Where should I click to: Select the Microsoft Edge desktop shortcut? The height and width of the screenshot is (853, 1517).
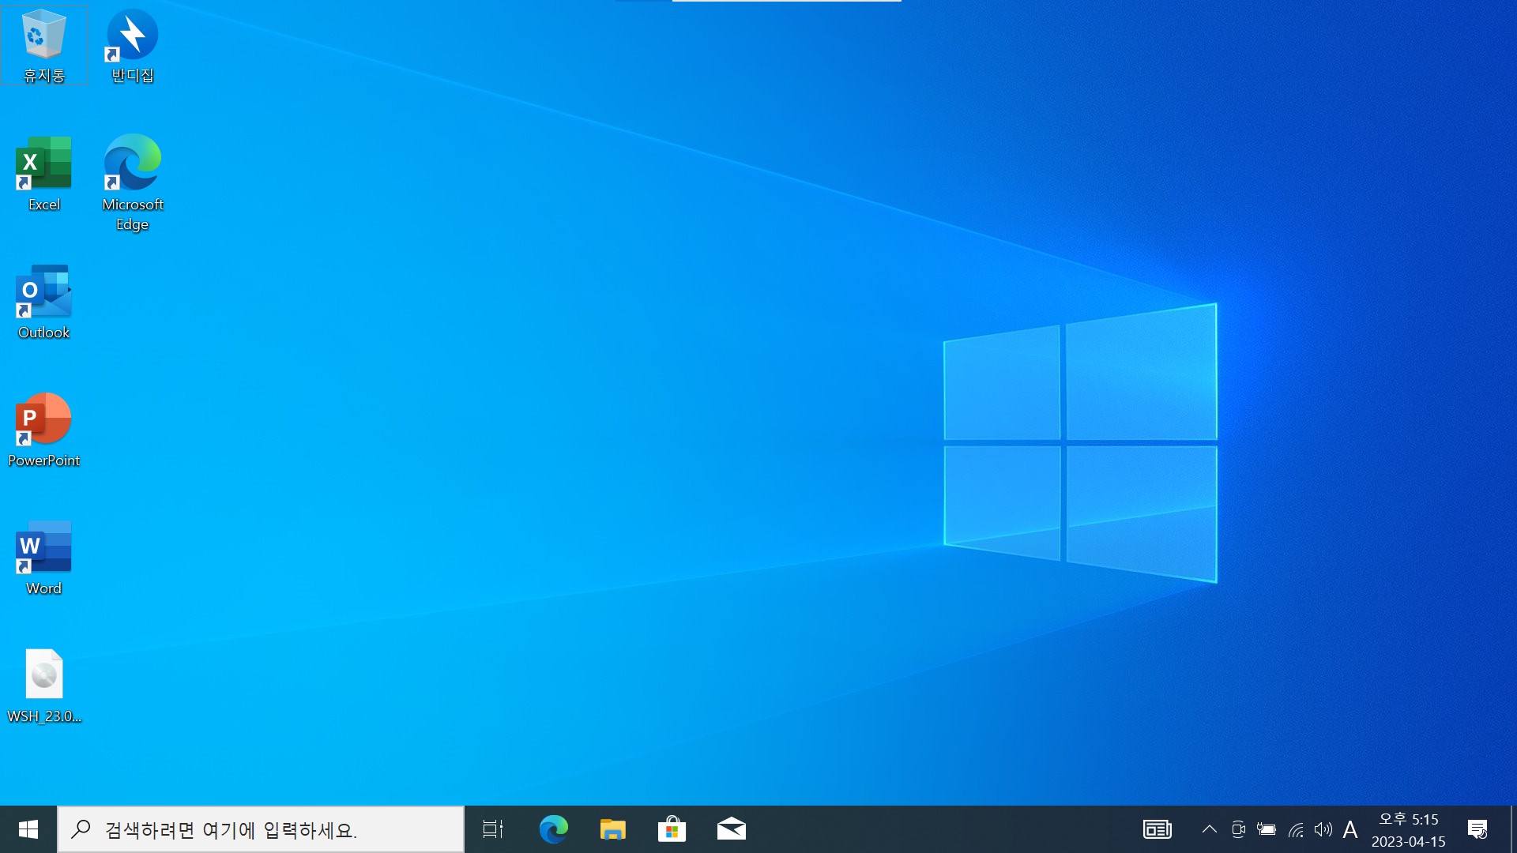point(132,183)
